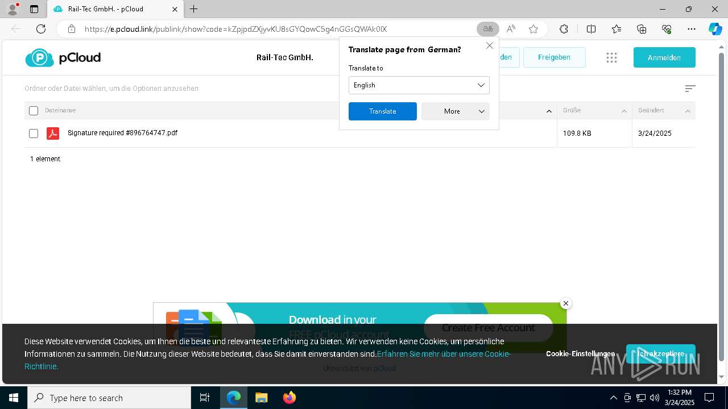
Task: Open the tab actions menu icon
Action: click(34, 9)
